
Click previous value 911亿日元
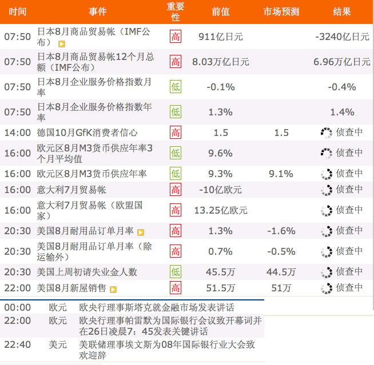(x=221, y=37)
